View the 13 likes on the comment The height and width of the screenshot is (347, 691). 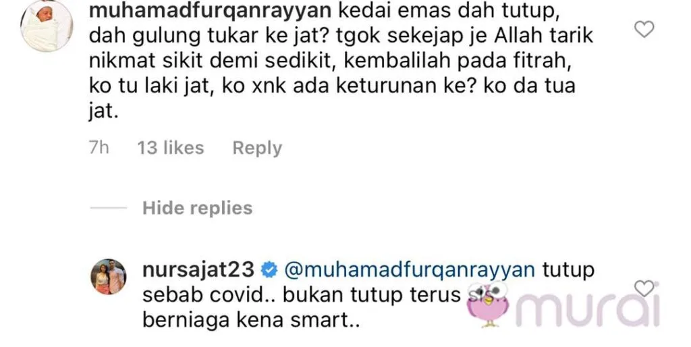click(171, 148)
